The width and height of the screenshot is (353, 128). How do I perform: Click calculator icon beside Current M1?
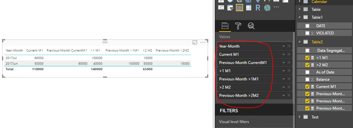point(312,87)
